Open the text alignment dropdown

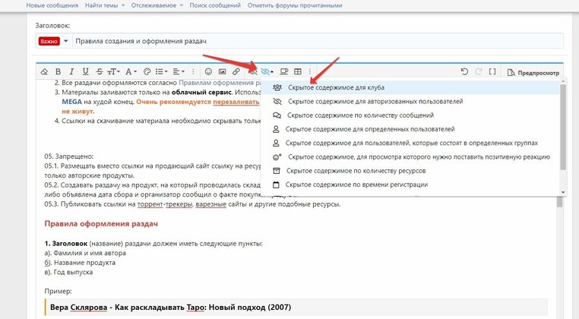[179, 71]
